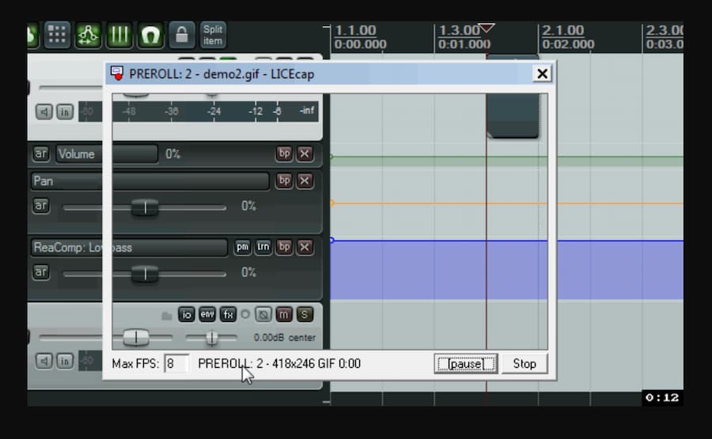The image size is (712, 439).
Task: Enable snapping with the magnet icon
Action: (150, 35)
